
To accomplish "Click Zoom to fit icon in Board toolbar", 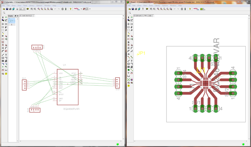I will pyautogui.click(x=158, y=9).
